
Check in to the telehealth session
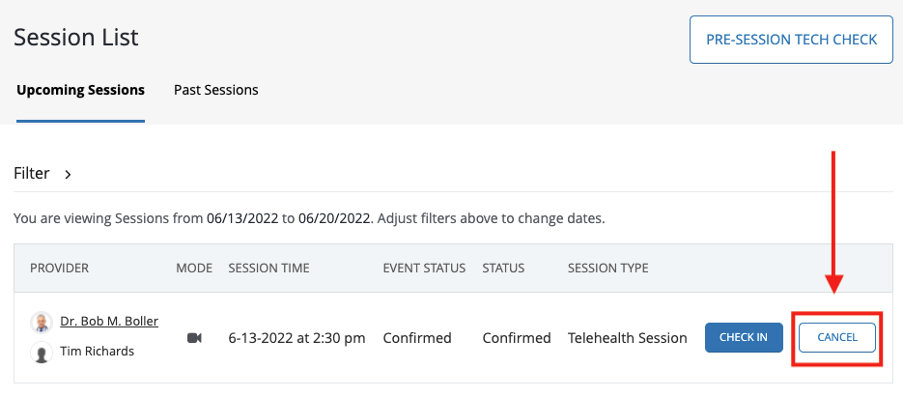click(x=744, y=337)
